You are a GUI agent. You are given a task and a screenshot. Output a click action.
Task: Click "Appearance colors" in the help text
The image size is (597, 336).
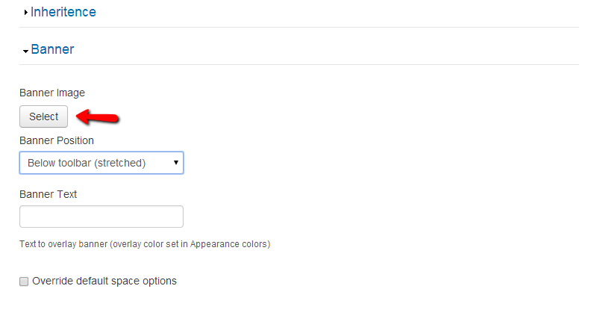click(240, 244)
